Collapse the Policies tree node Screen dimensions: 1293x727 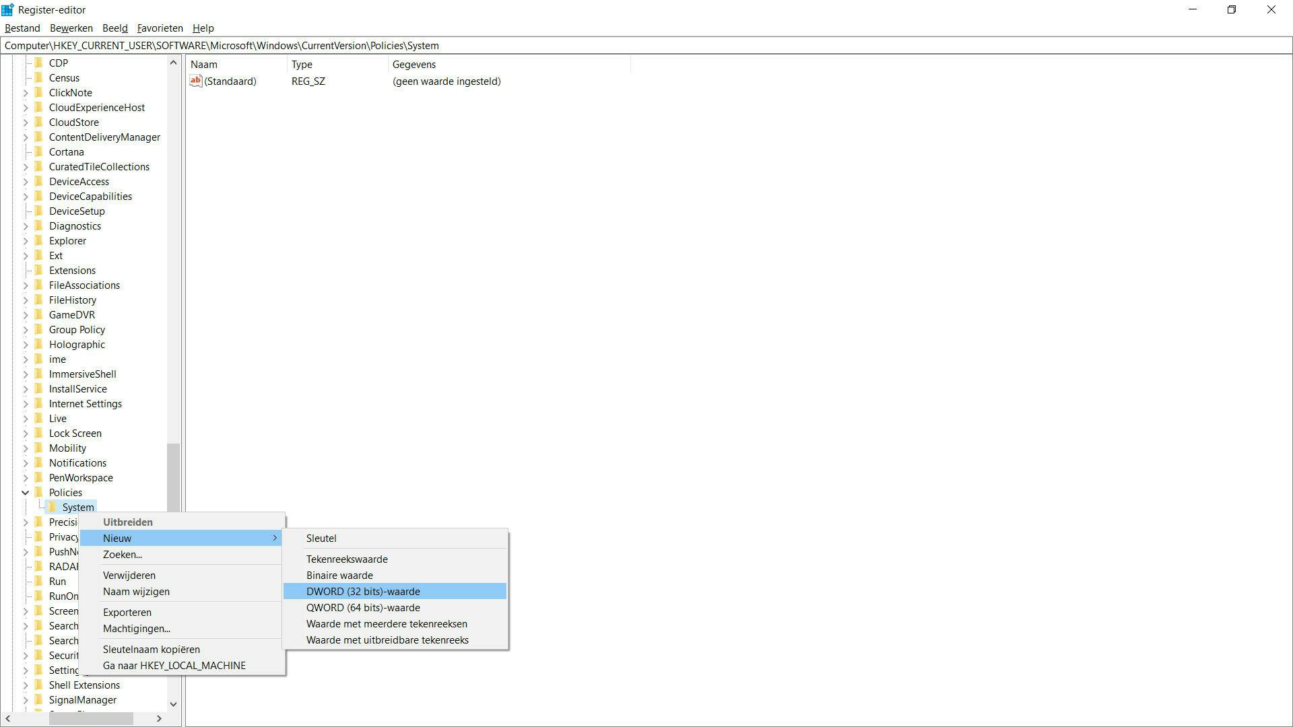26,492
